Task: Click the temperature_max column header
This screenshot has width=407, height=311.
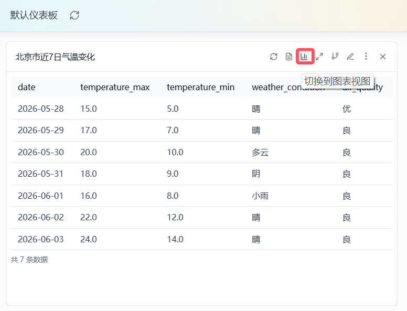Action: point(115,87)
